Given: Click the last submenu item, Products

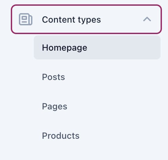Looking at the screenshot, I should 61,136.
